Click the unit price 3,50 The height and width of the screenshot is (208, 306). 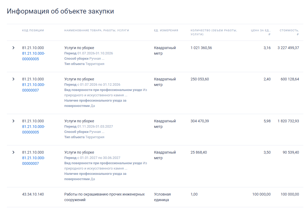(x=267, y=152)
